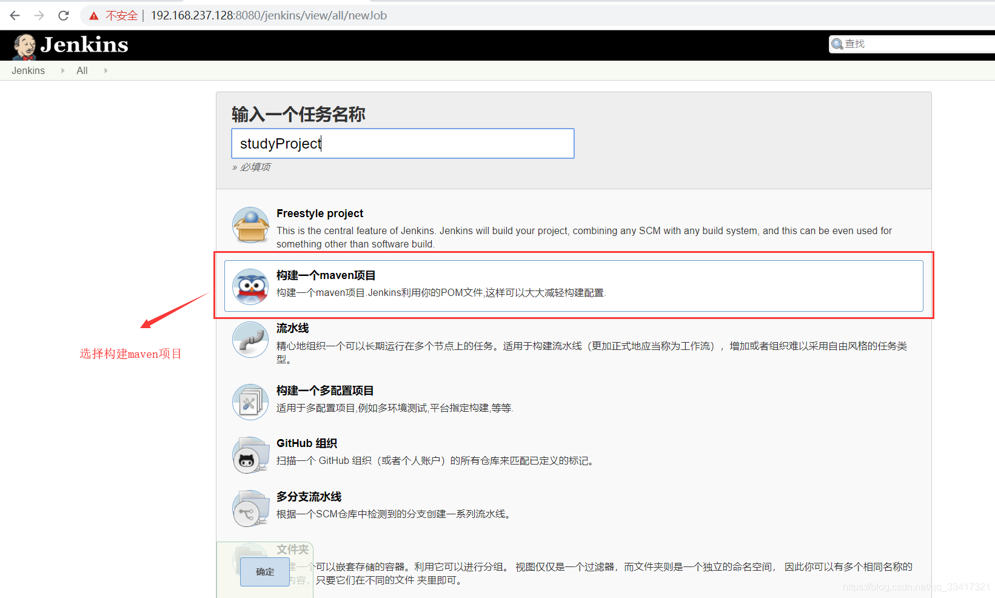Click the 精心地组织 pipeline description text

[x=592, y=352]
